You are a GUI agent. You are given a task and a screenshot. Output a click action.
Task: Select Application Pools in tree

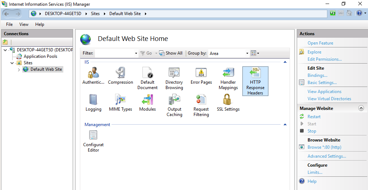pyautogui.click(x=40, y=56)
